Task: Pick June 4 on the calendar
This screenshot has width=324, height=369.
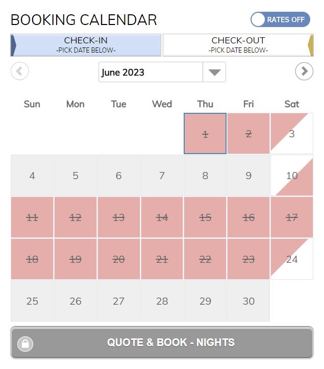Action: pos(32,176)
